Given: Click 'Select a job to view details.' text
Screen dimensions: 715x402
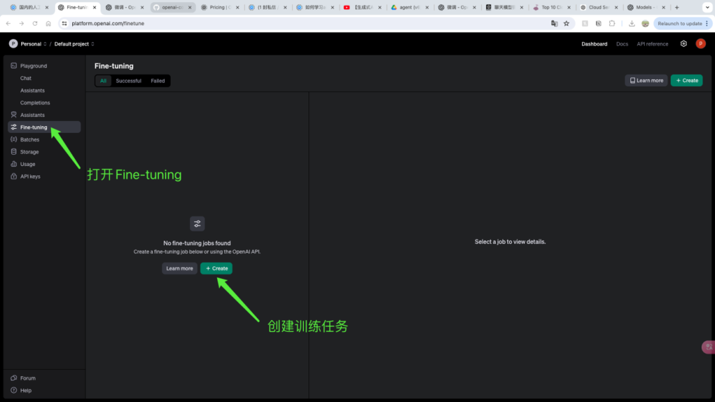Looking at the screenshot, I should [x=510, y=242].
